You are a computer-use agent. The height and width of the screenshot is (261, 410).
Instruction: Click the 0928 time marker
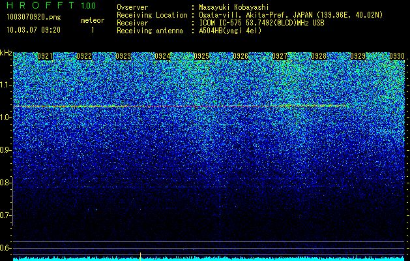319,56
